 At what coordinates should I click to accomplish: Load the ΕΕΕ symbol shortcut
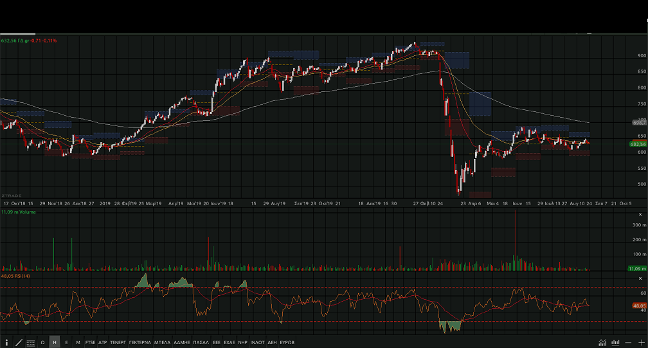pos(217,343)
